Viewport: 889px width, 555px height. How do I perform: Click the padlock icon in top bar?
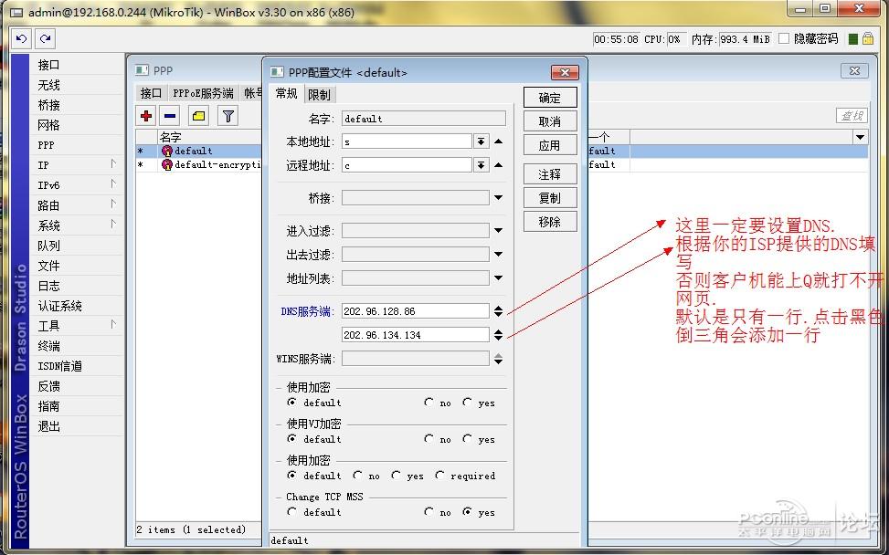coord(867,38)
